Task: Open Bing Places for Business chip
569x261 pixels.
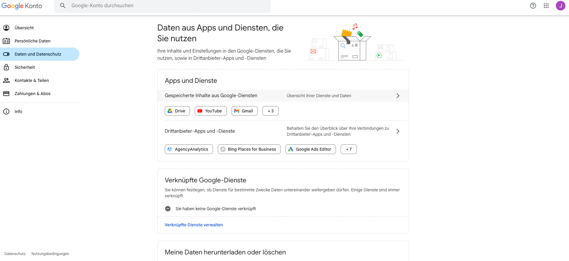Action: (249, 149)
